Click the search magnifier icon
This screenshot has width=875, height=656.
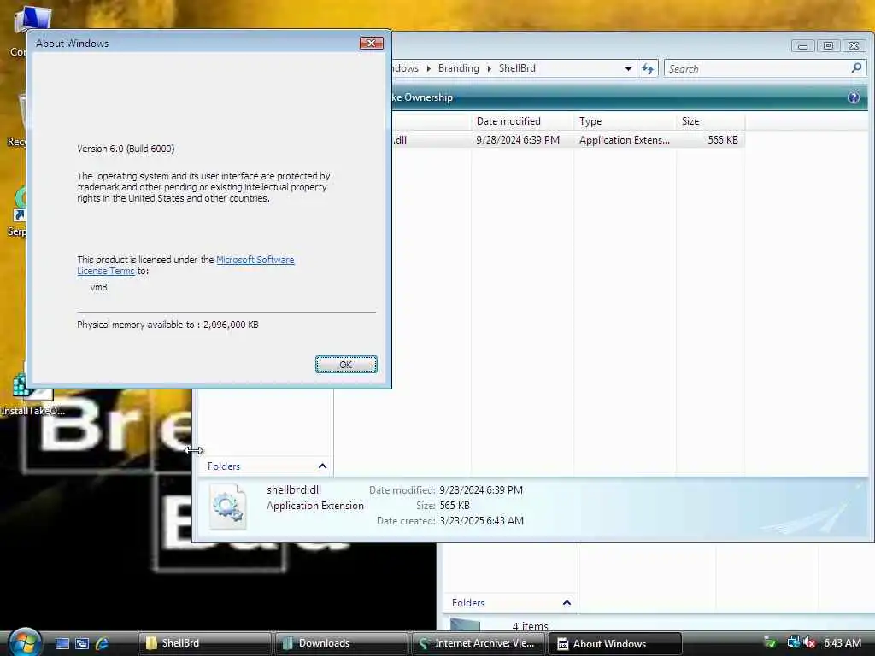click(x=856, y=68)
